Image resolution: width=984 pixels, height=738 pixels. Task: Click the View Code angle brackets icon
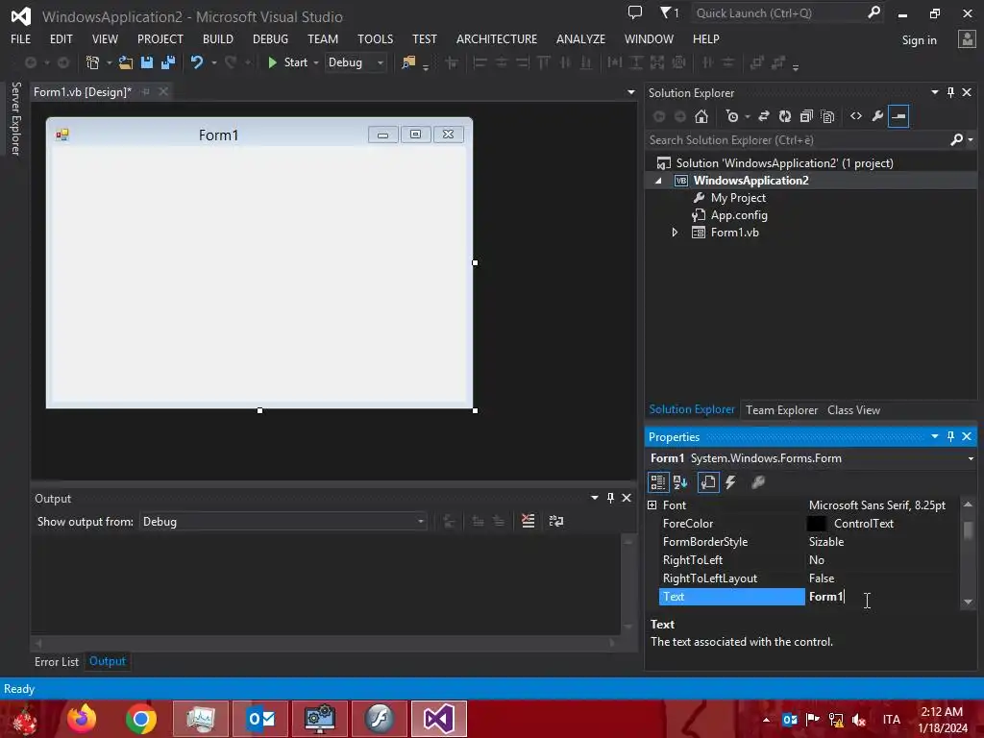point(856,116)
